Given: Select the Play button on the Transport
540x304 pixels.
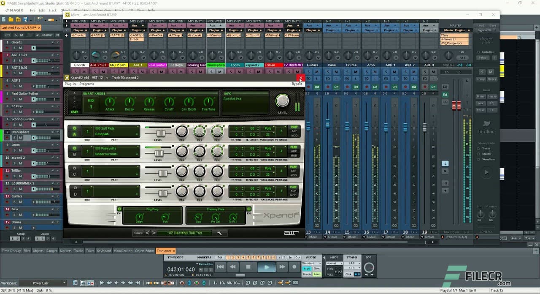Looking at the screenshot, I should (267, 266).
